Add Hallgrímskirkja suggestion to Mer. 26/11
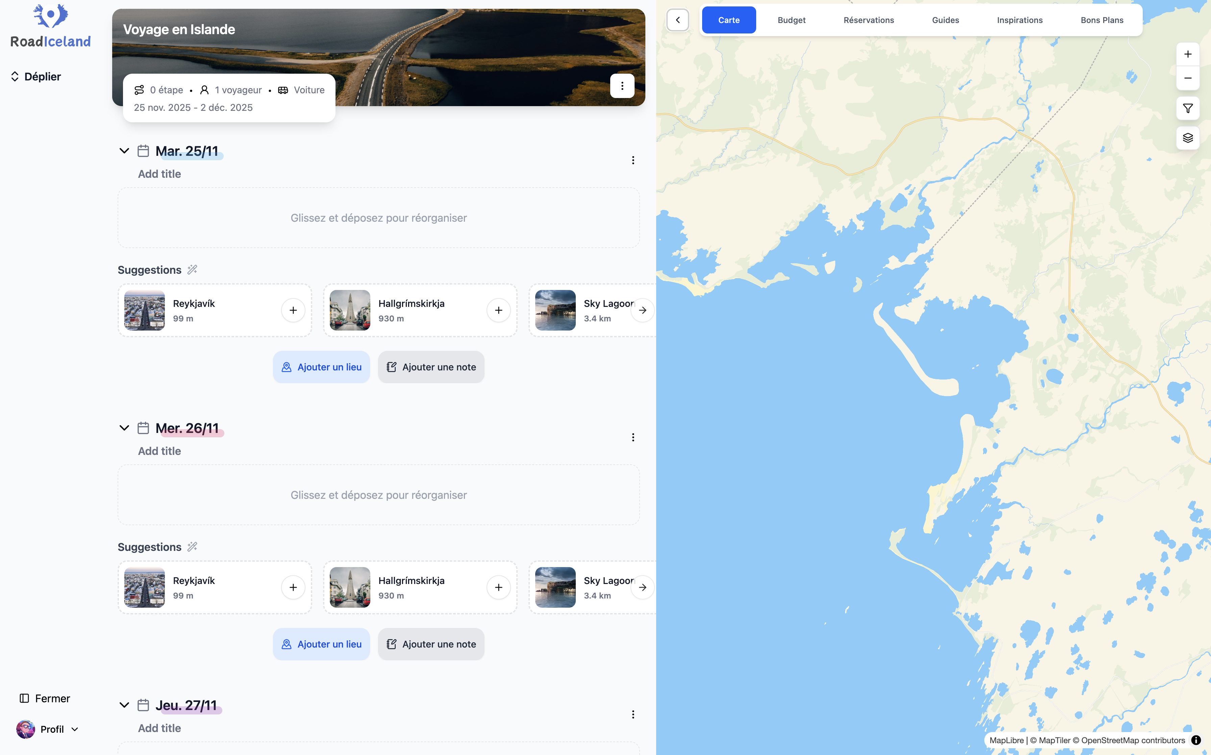 [498, 587]
